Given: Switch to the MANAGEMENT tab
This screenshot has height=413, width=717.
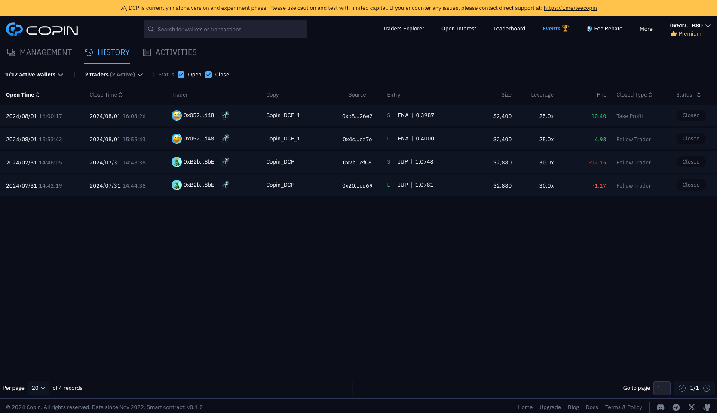Looking at the screenshot, I should click(x=40, y=52).
